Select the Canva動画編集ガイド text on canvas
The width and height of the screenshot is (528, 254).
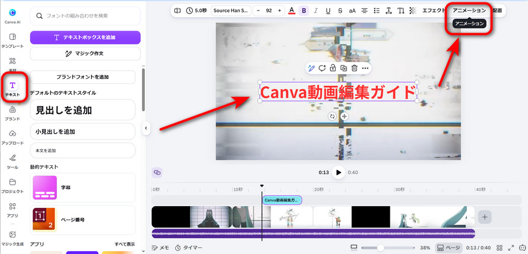pyautogui.click(x=338, y=92)
